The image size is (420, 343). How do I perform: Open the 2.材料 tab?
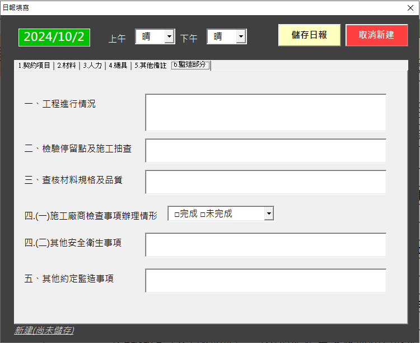click(67, 66)
